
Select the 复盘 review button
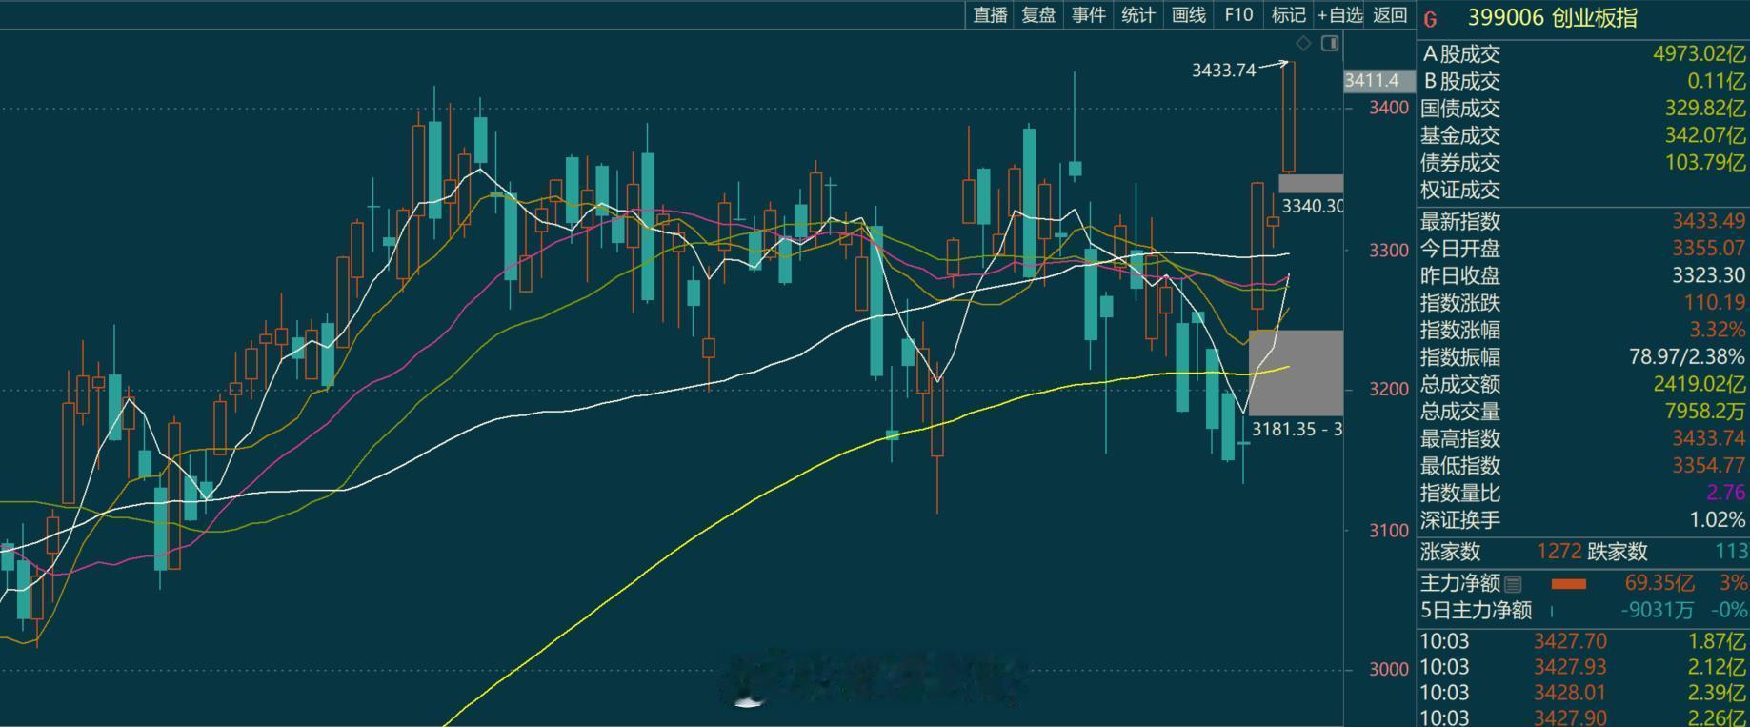coord(1038,15)
